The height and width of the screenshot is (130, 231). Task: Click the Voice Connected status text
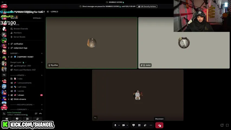tap(14, 112)
